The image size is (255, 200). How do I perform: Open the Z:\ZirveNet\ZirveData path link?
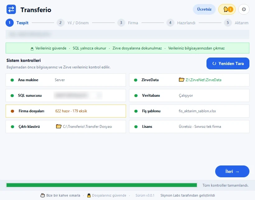tap(203, 80)
